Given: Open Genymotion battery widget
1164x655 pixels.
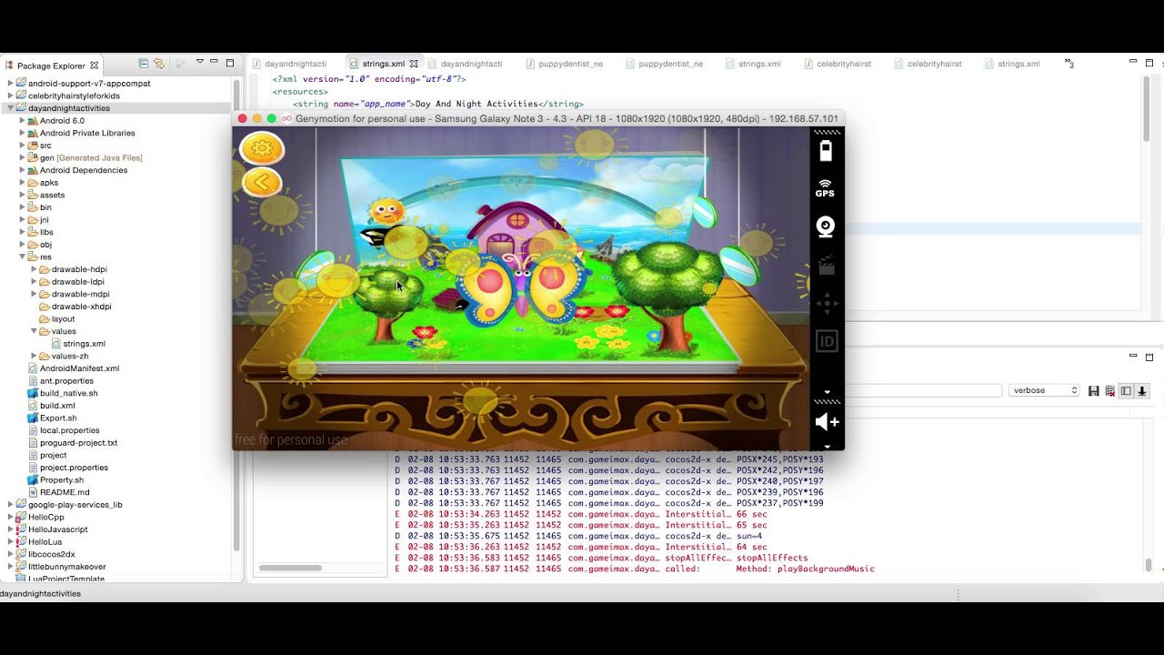Looking at the screenshot, I should click(826, 151).
